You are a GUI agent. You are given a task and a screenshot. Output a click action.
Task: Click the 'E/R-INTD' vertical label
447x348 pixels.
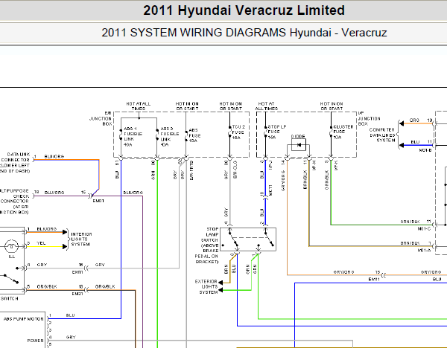(x=191, y=170)
